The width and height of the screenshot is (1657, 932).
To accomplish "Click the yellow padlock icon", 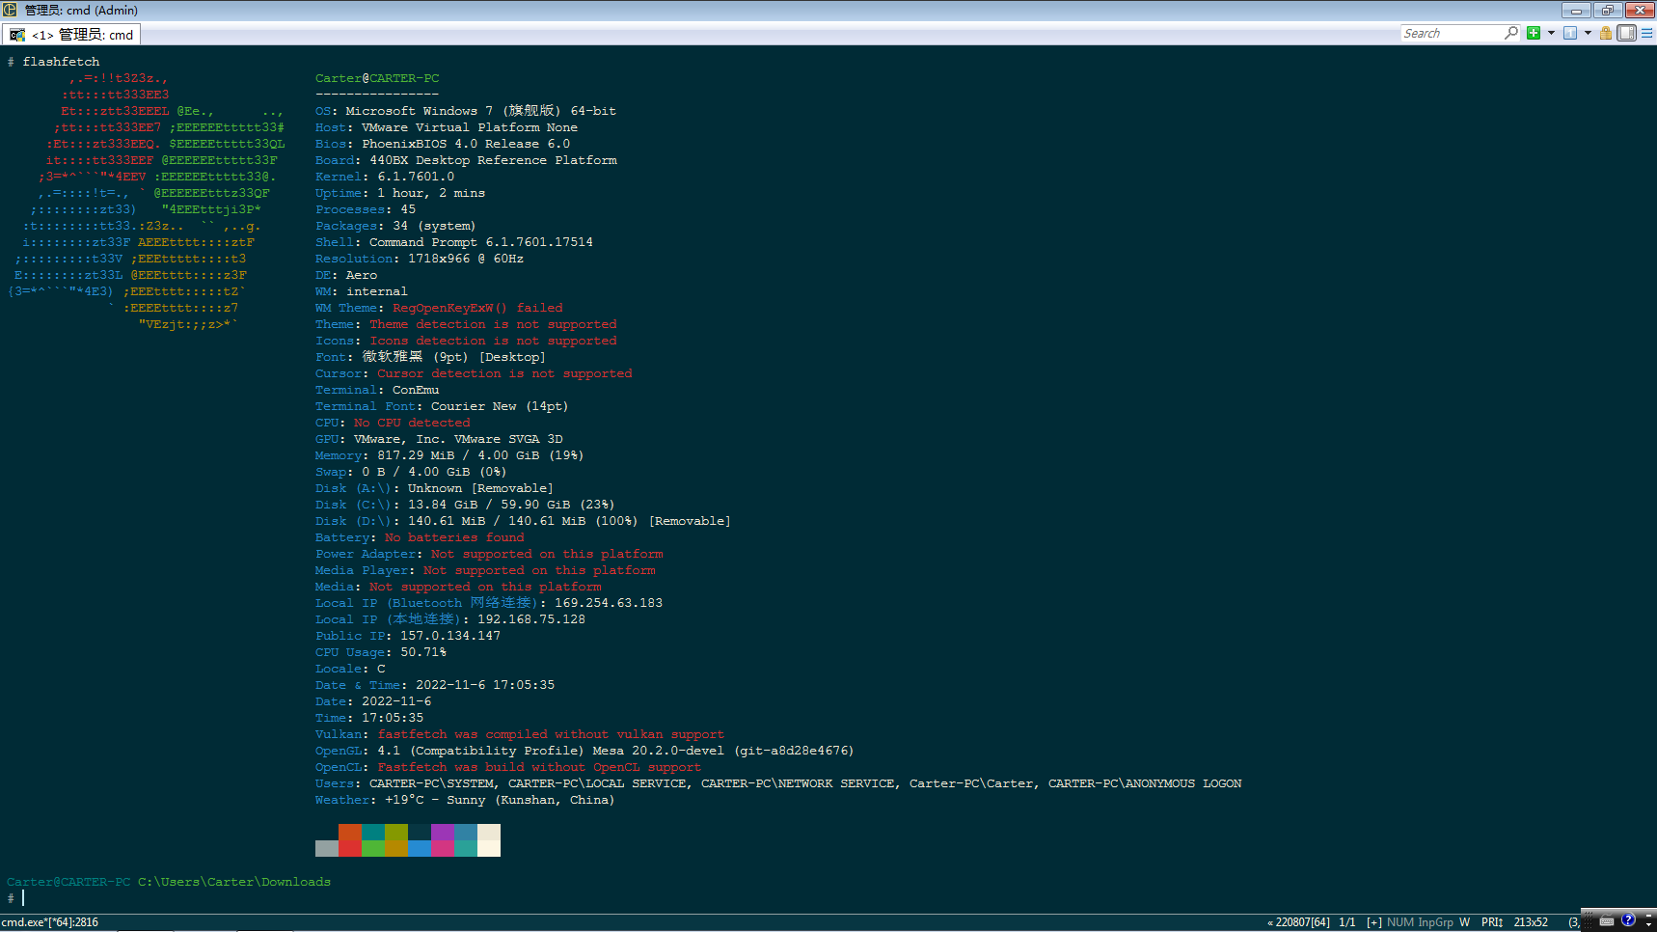I will (x=1606, y=33).
